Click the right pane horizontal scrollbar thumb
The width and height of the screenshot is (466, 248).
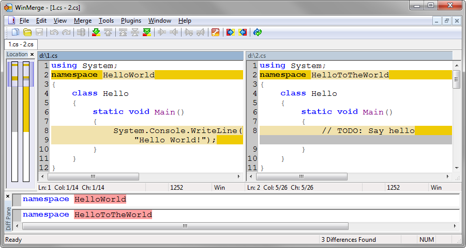click(x=302, y=177)
